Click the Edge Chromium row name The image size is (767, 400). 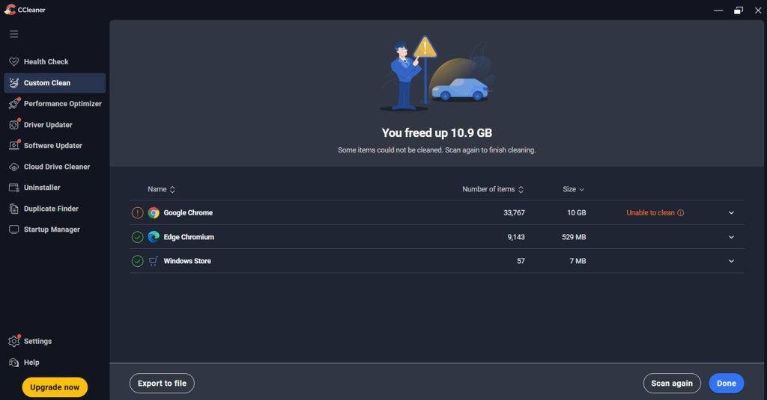[189, 237]
